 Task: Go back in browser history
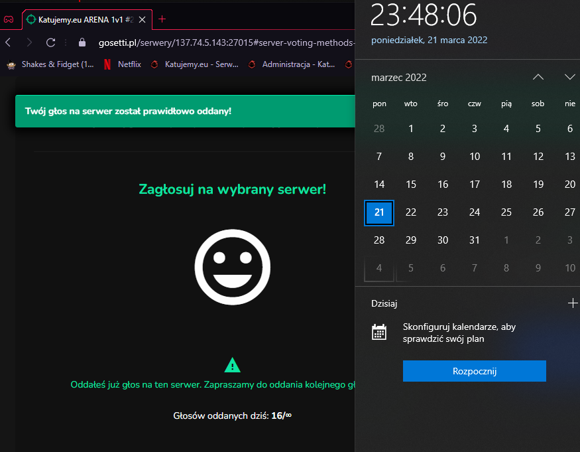8,42
